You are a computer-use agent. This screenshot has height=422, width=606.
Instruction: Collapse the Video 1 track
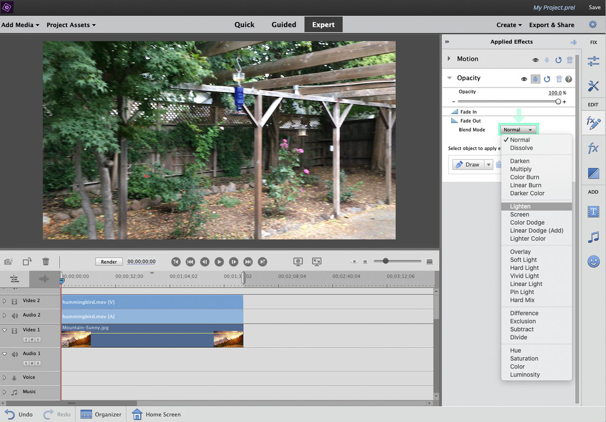[x=5, y=330]
